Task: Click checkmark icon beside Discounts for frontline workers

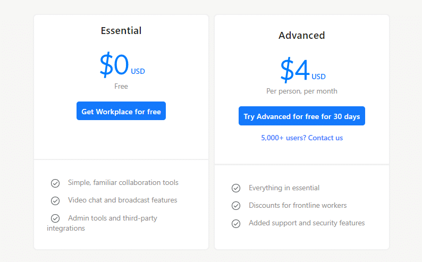Action: (x=236, y=206)
